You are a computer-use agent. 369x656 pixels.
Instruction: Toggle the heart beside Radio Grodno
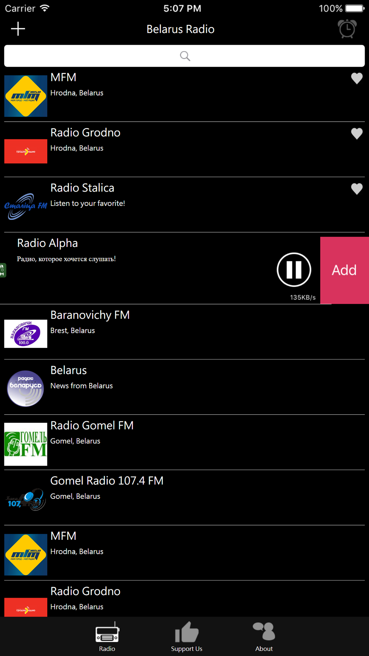click(x=357, y=134)
